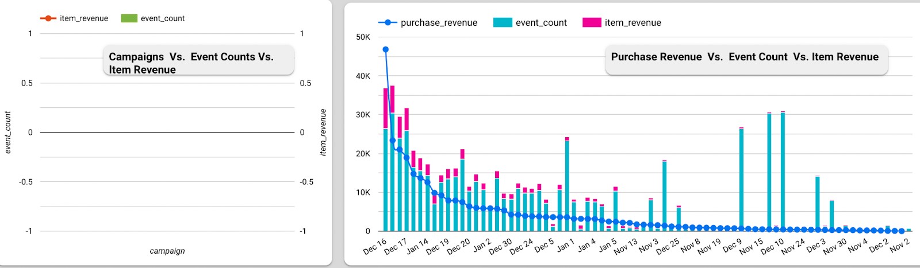Click the orange item_revenue legend line marker
920x268 pixels.
point(48,18)
